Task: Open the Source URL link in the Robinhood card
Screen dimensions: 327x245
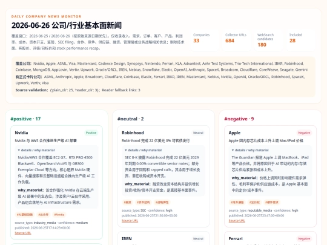Action: (x=130, y=221)
